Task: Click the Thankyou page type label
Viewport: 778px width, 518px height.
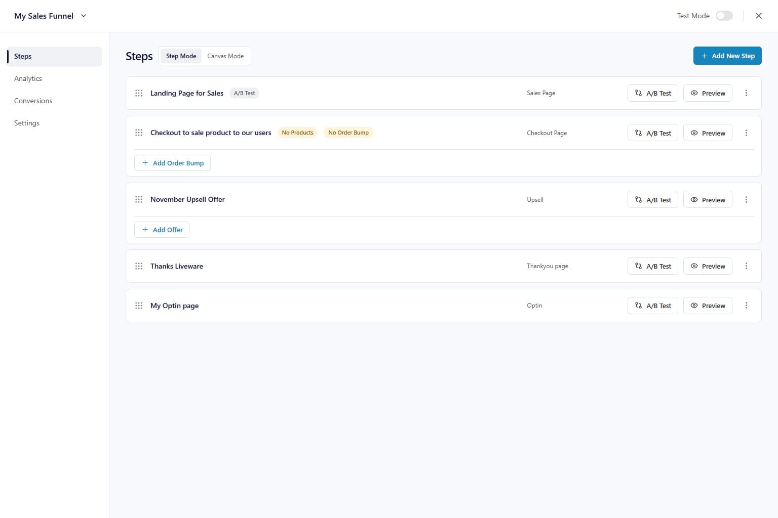Action: pos(548,266)
